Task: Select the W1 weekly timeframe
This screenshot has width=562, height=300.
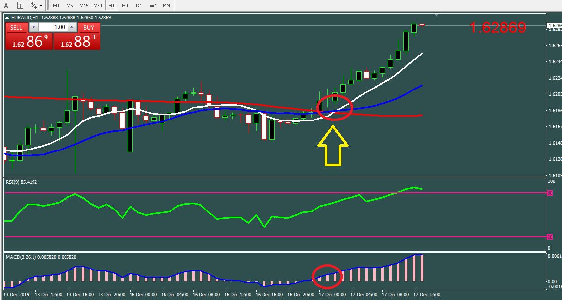Action: [153, 5]
